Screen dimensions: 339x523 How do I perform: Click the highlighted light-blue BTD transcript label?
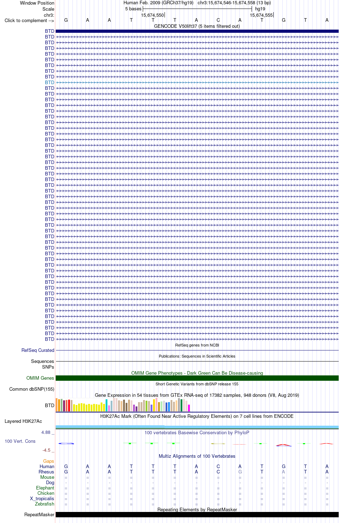pyautogui.click(x=50, y=82)
